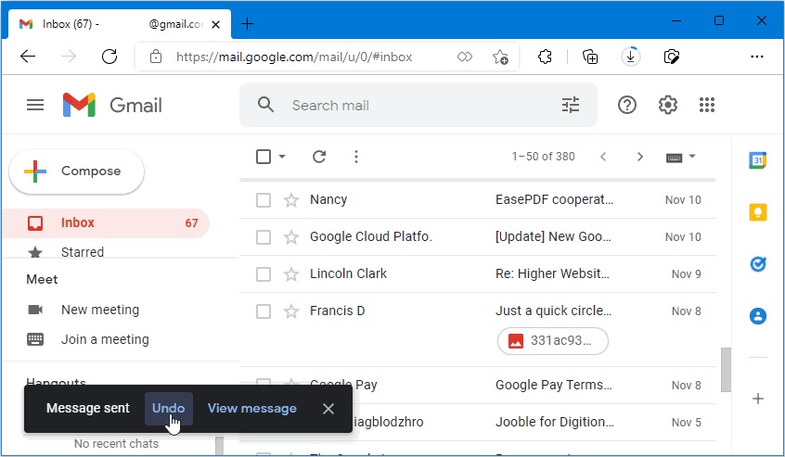Open the Google apps grid
785x457 pixels.
coord(707,105)
